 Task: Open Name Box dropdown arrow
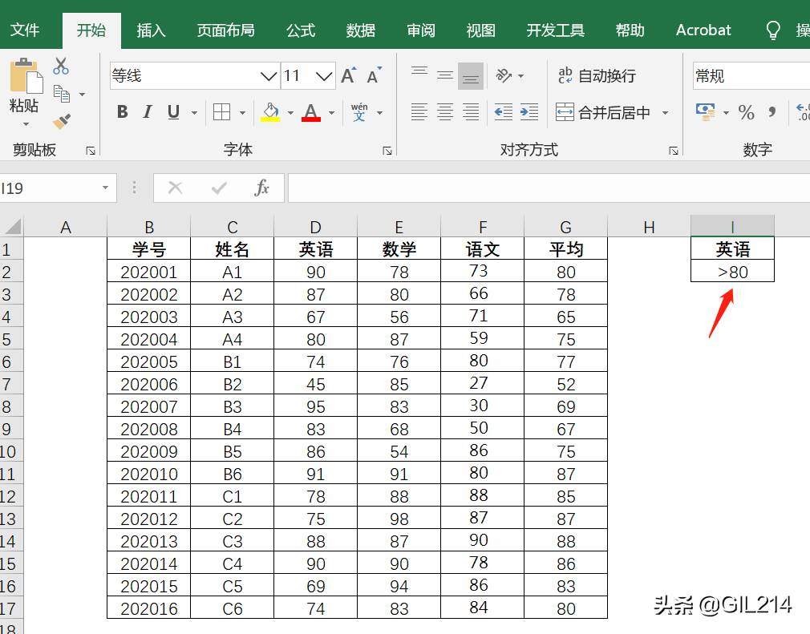click(x=105, y=188)
